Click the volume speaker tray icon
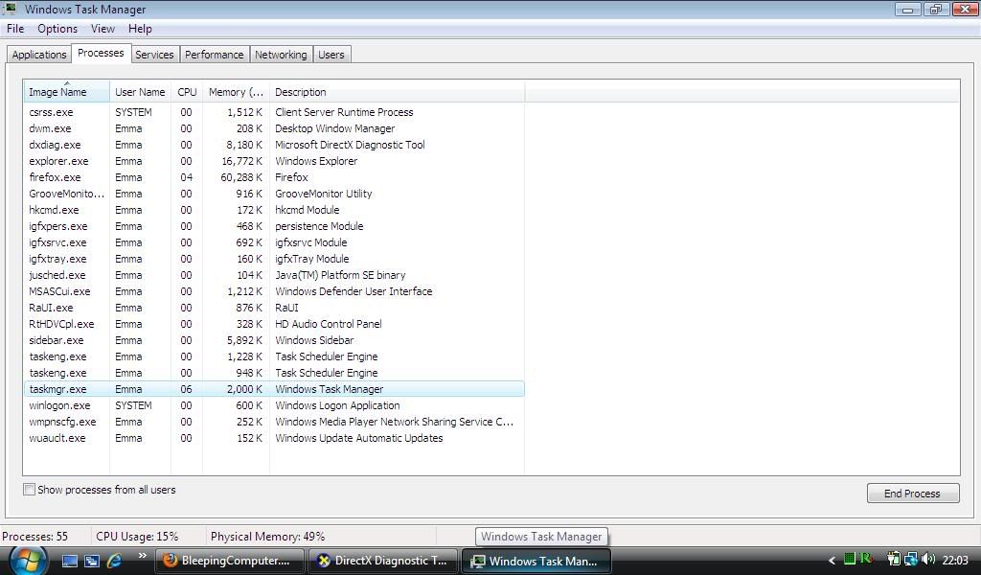Image resolution: width=981 pixels, height=575 pixels. pos(928,559)
